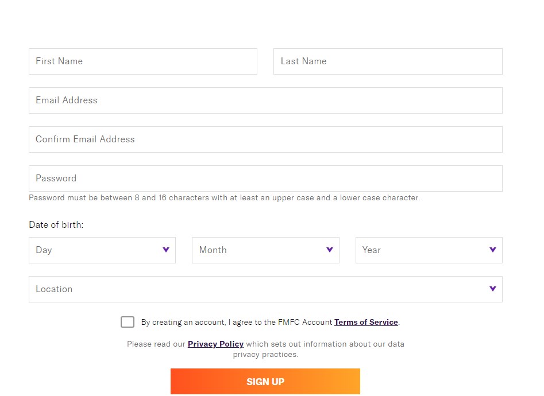Click the 'Date of birth:' label

pos(56,225)
